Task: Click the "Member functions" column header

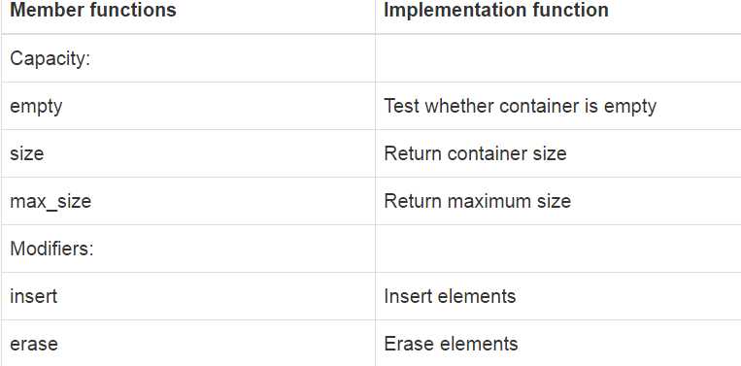Action: 93,10
